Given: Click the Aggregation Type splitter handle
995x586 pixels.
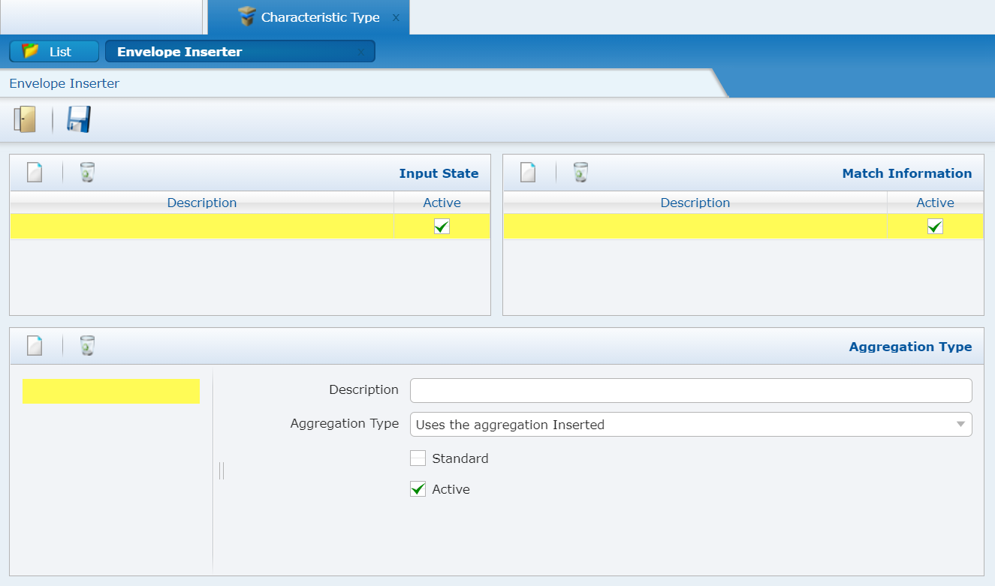Looking at the screenshot, I should (222, 470).
